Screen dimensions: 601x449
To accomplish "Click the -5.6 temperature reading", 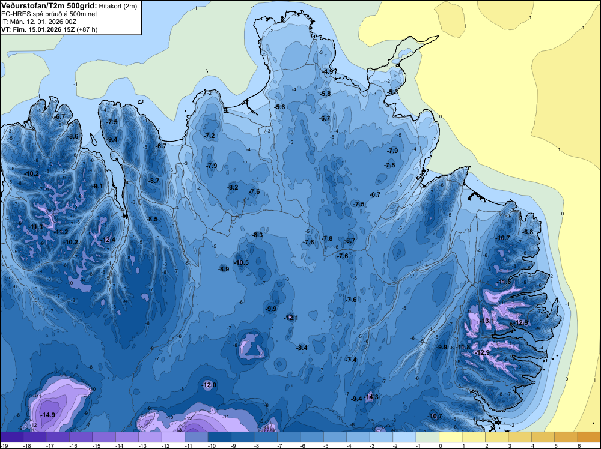I will click(280, 107).
